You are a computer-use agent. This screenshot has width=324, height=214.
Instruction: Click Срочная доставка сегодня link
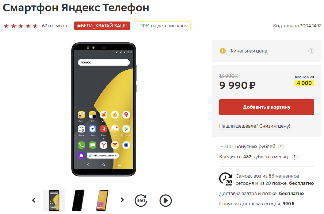[x=250, y=204]
